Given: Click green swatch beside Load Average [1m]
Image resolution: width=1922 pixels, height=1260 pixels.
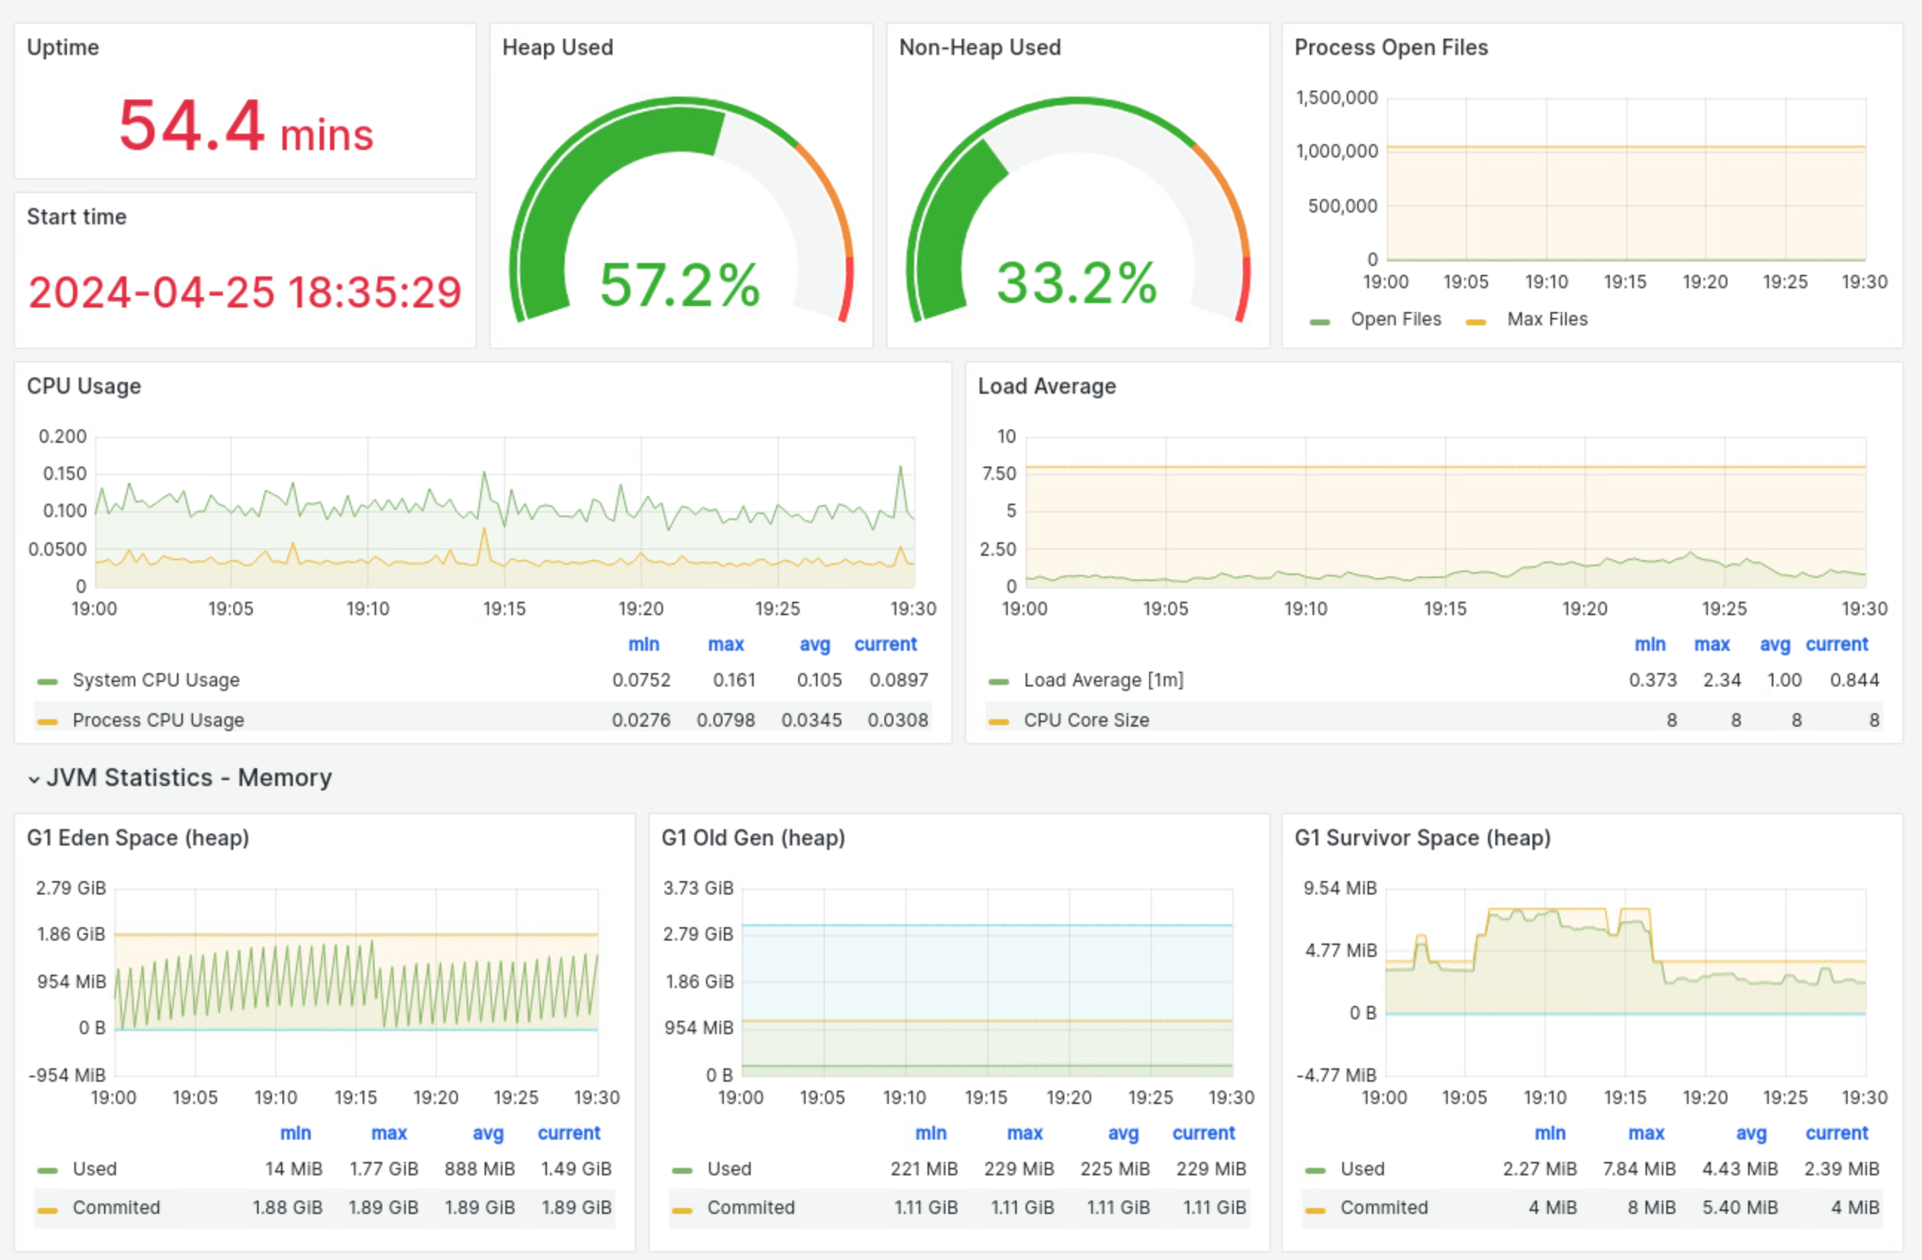Looking at the screenshot, I should (x=999, y=682).
